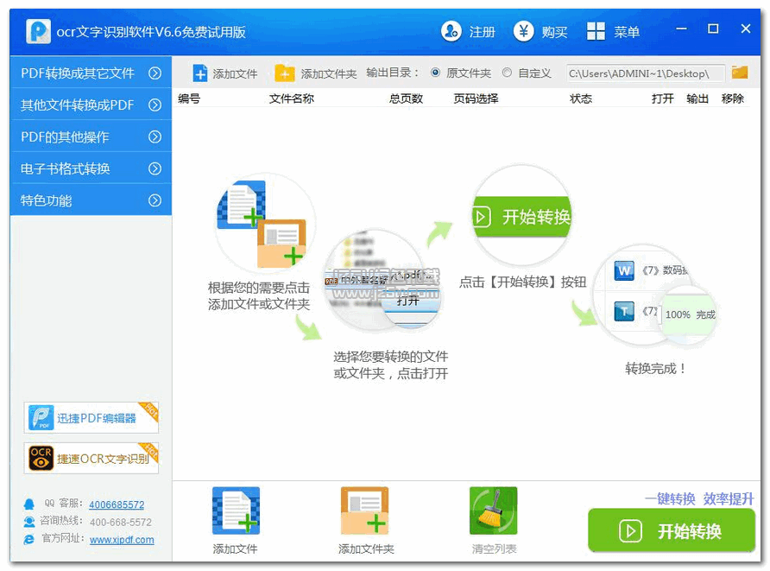Click the 菜单 label
Screen dimensions: 770x571
point(627,32)
